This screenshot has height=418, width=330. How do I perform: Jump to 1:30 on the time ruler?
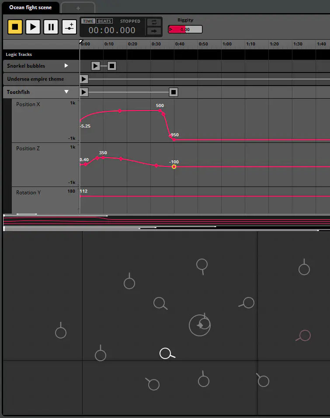coord(298,44)
